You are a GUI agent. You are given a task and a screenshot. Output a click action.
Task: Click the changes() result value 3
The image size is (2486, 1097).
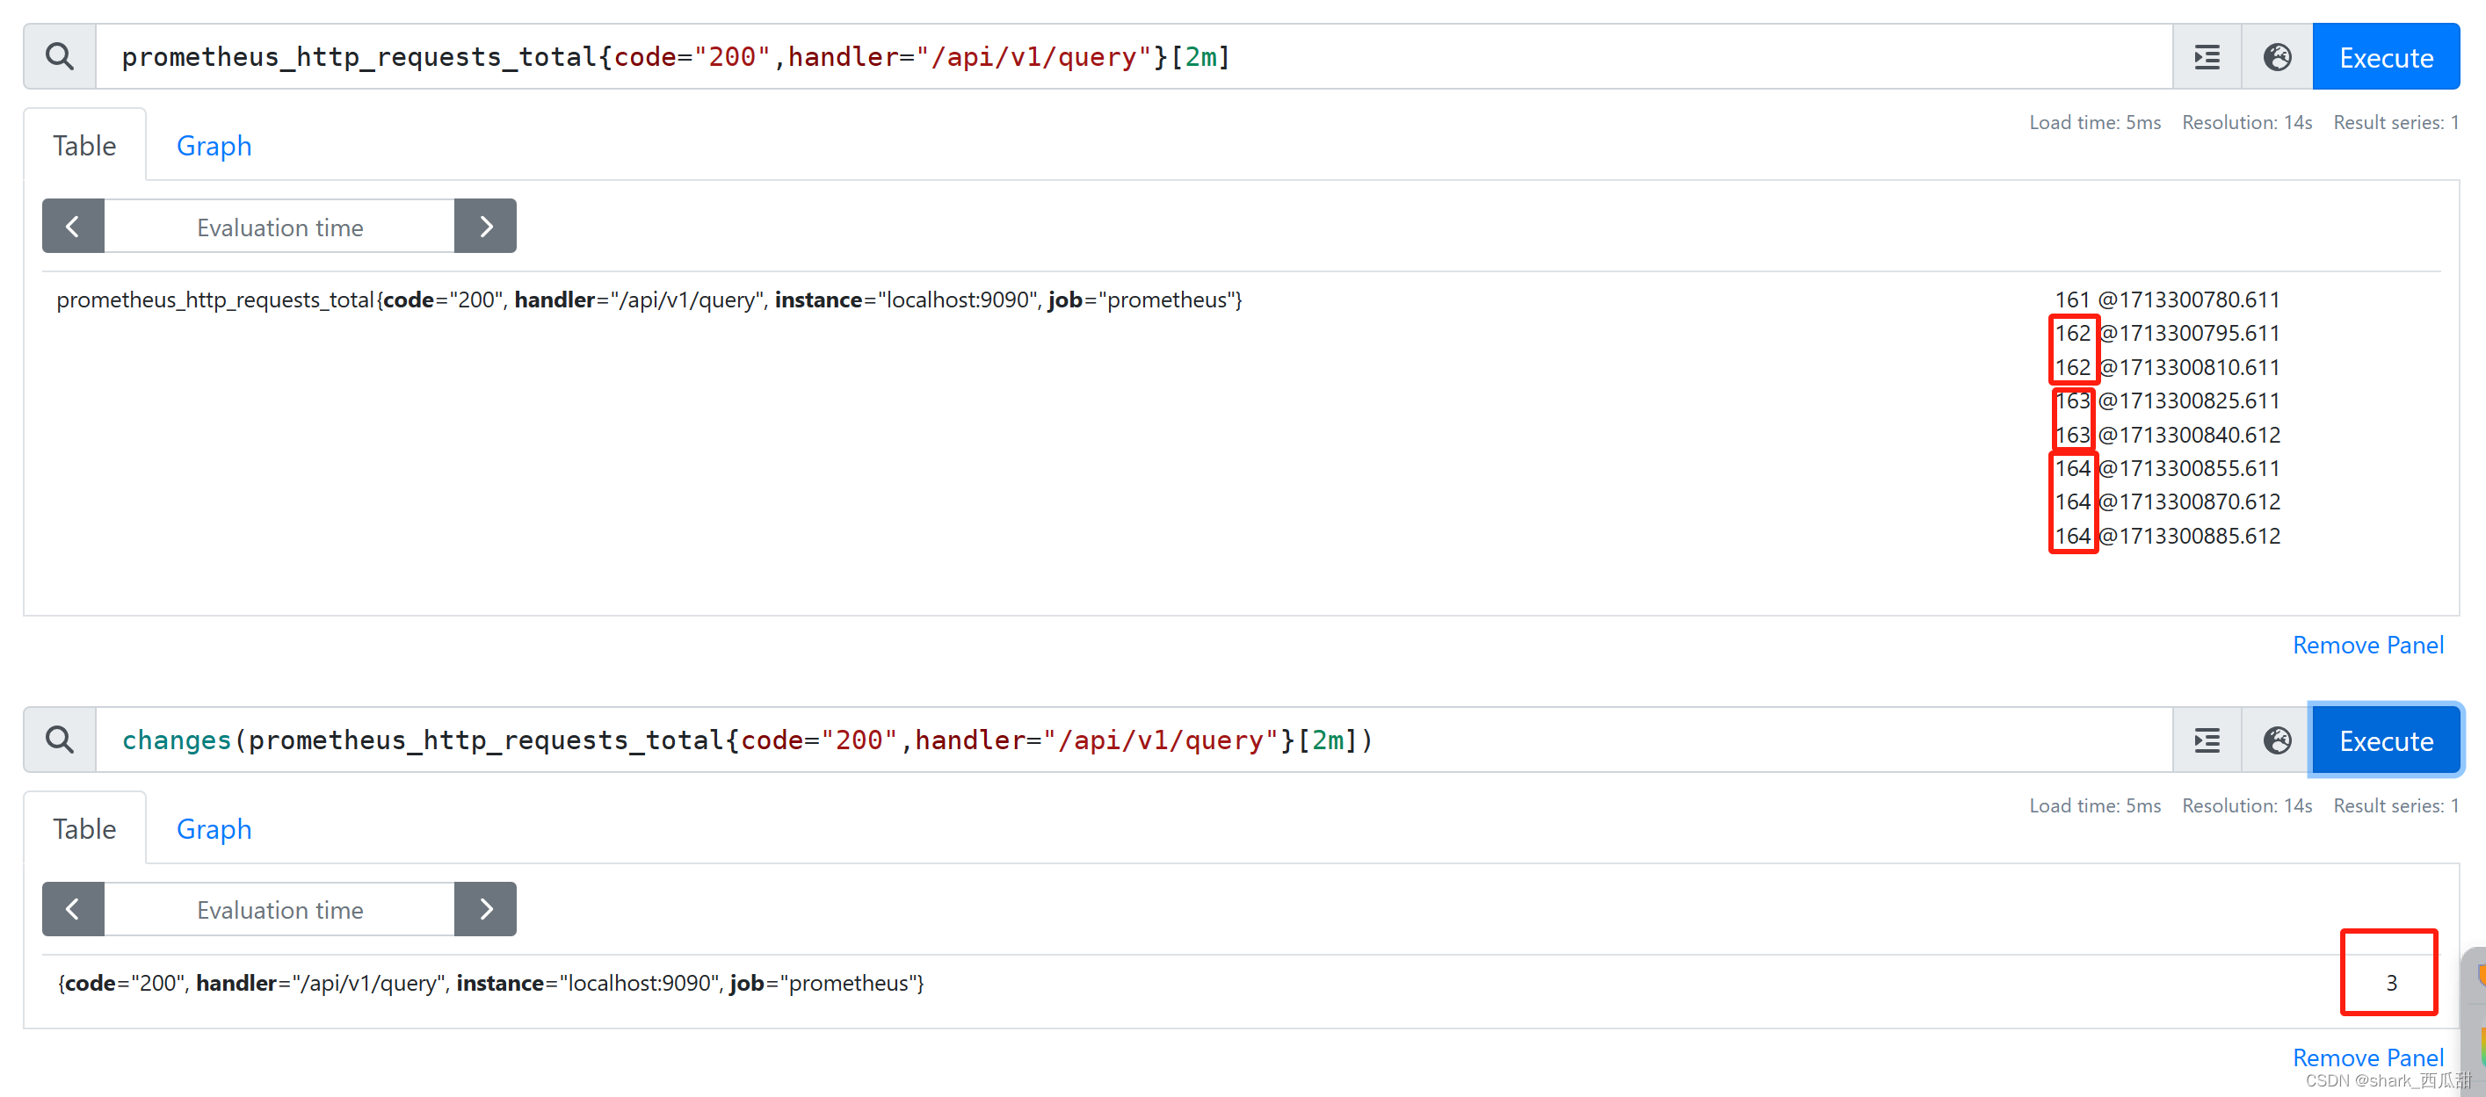click(2391, 982)
